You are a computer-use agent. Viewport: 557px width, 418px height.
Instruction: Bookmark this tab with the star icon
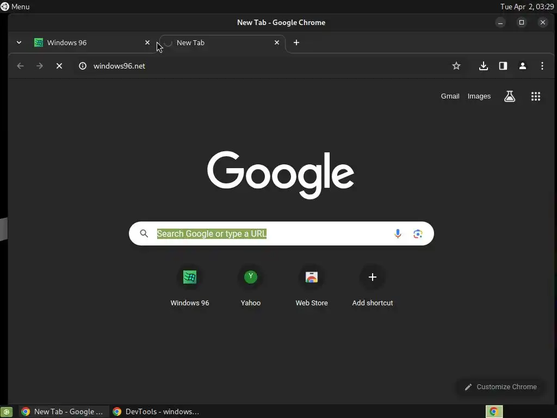[456, 66]
